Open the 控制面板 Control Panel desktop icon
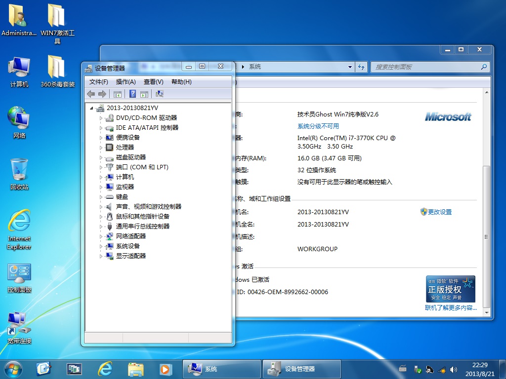The width and height of the screenshot is (506, 379). click(19, 278)
